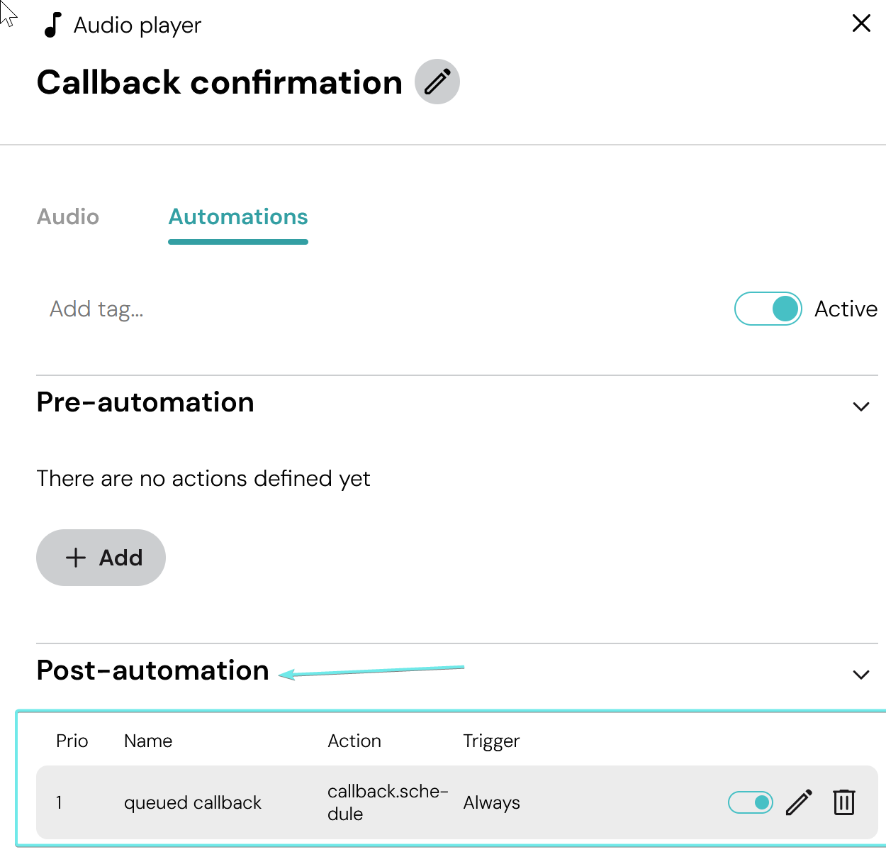Click the Action column header
Viewport: 886px width, 857px height.
tap(354, 741)
